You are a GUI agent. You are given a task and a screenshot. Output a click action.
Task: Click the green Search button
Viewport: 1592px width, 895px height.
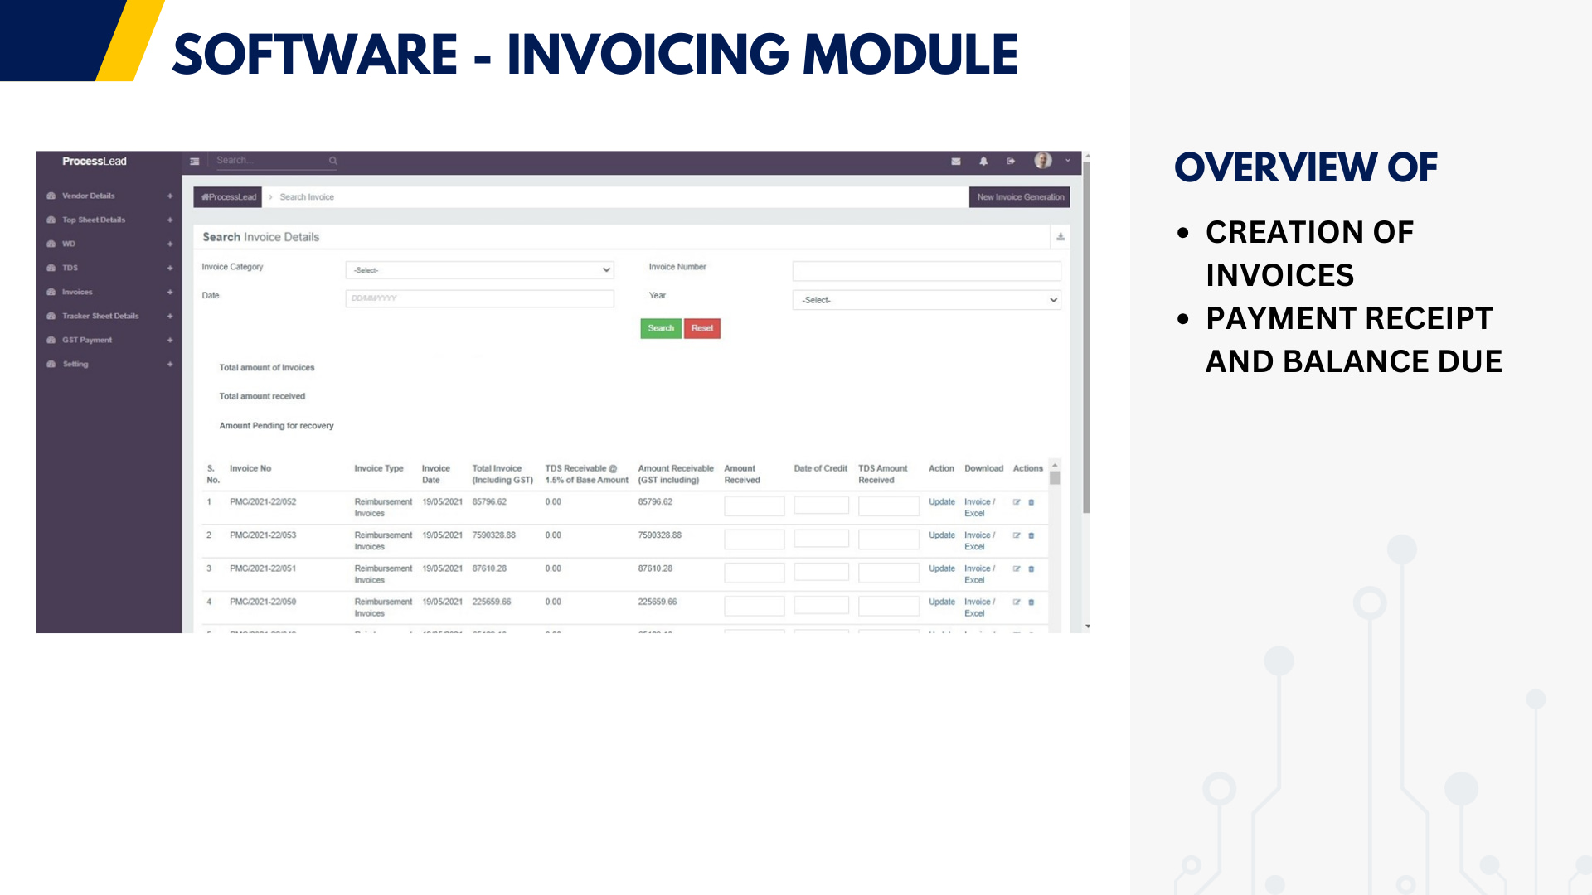coord(661,328)
